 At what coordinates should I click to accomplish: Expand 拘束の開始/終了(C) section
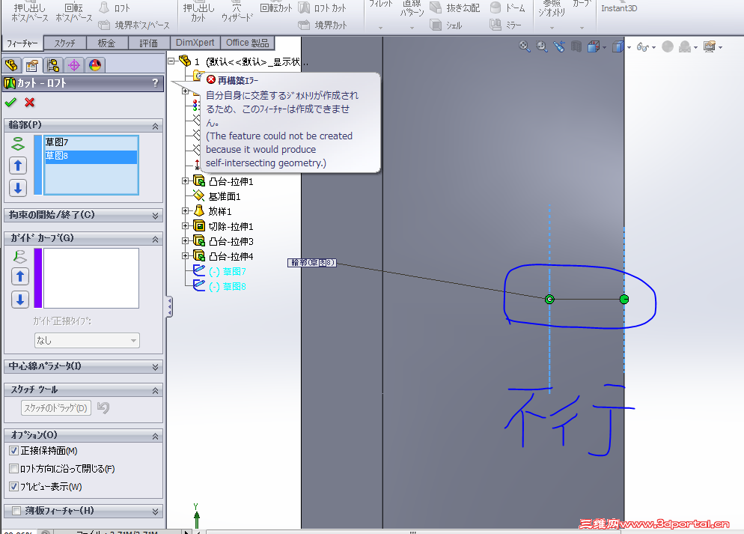pyautogui.click(x=155, y=216)
